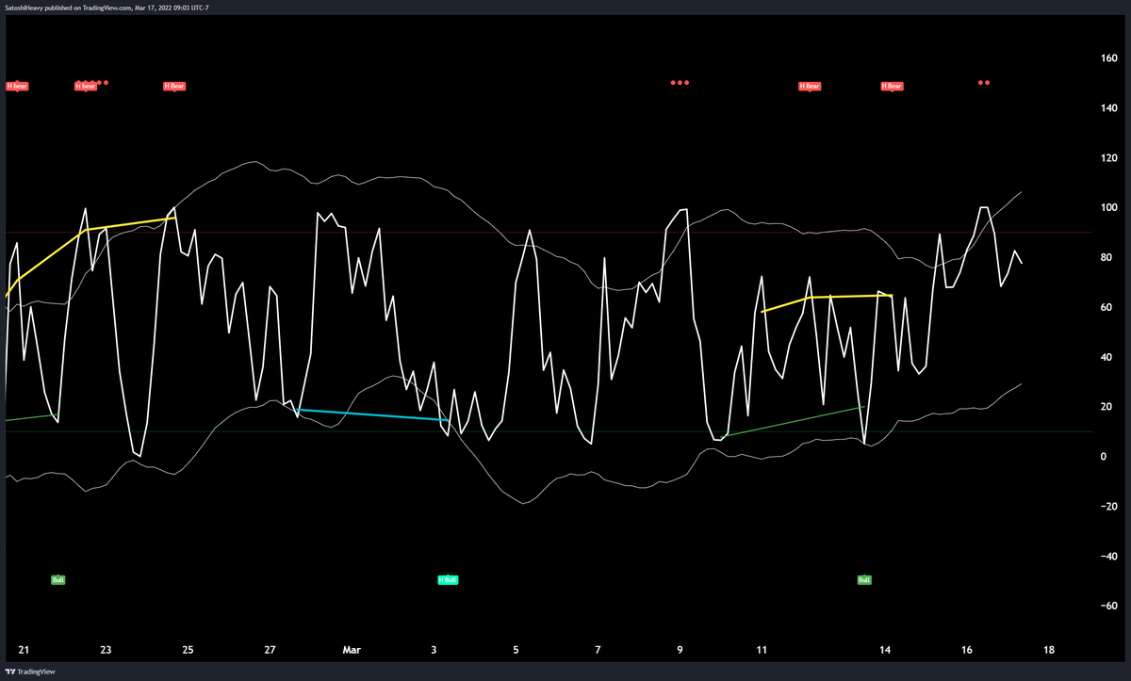Viewport: 1131px width, 681px height.
Task: Select the yellow trend line between 11 and 14
Action: tap(827, 300)
